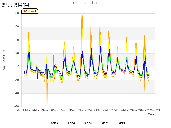This screenshot has width=171, height=128.
Task: Toggle the SHF5 legend entry
Action: 119,123
